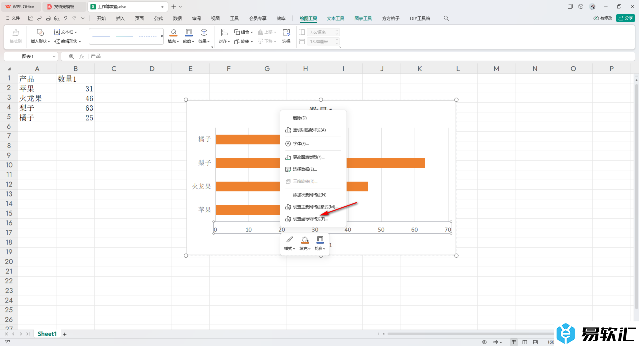Open the Name Box dropdown showing 图表1
The image size is (639, 346).
54,56
